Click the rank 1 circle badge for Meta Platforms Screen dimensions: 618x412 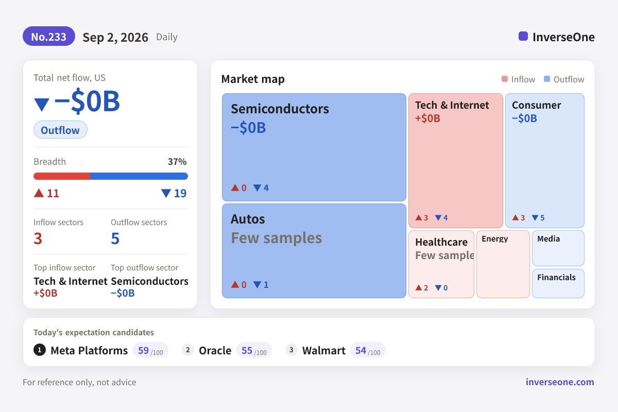tap(40, 350)
